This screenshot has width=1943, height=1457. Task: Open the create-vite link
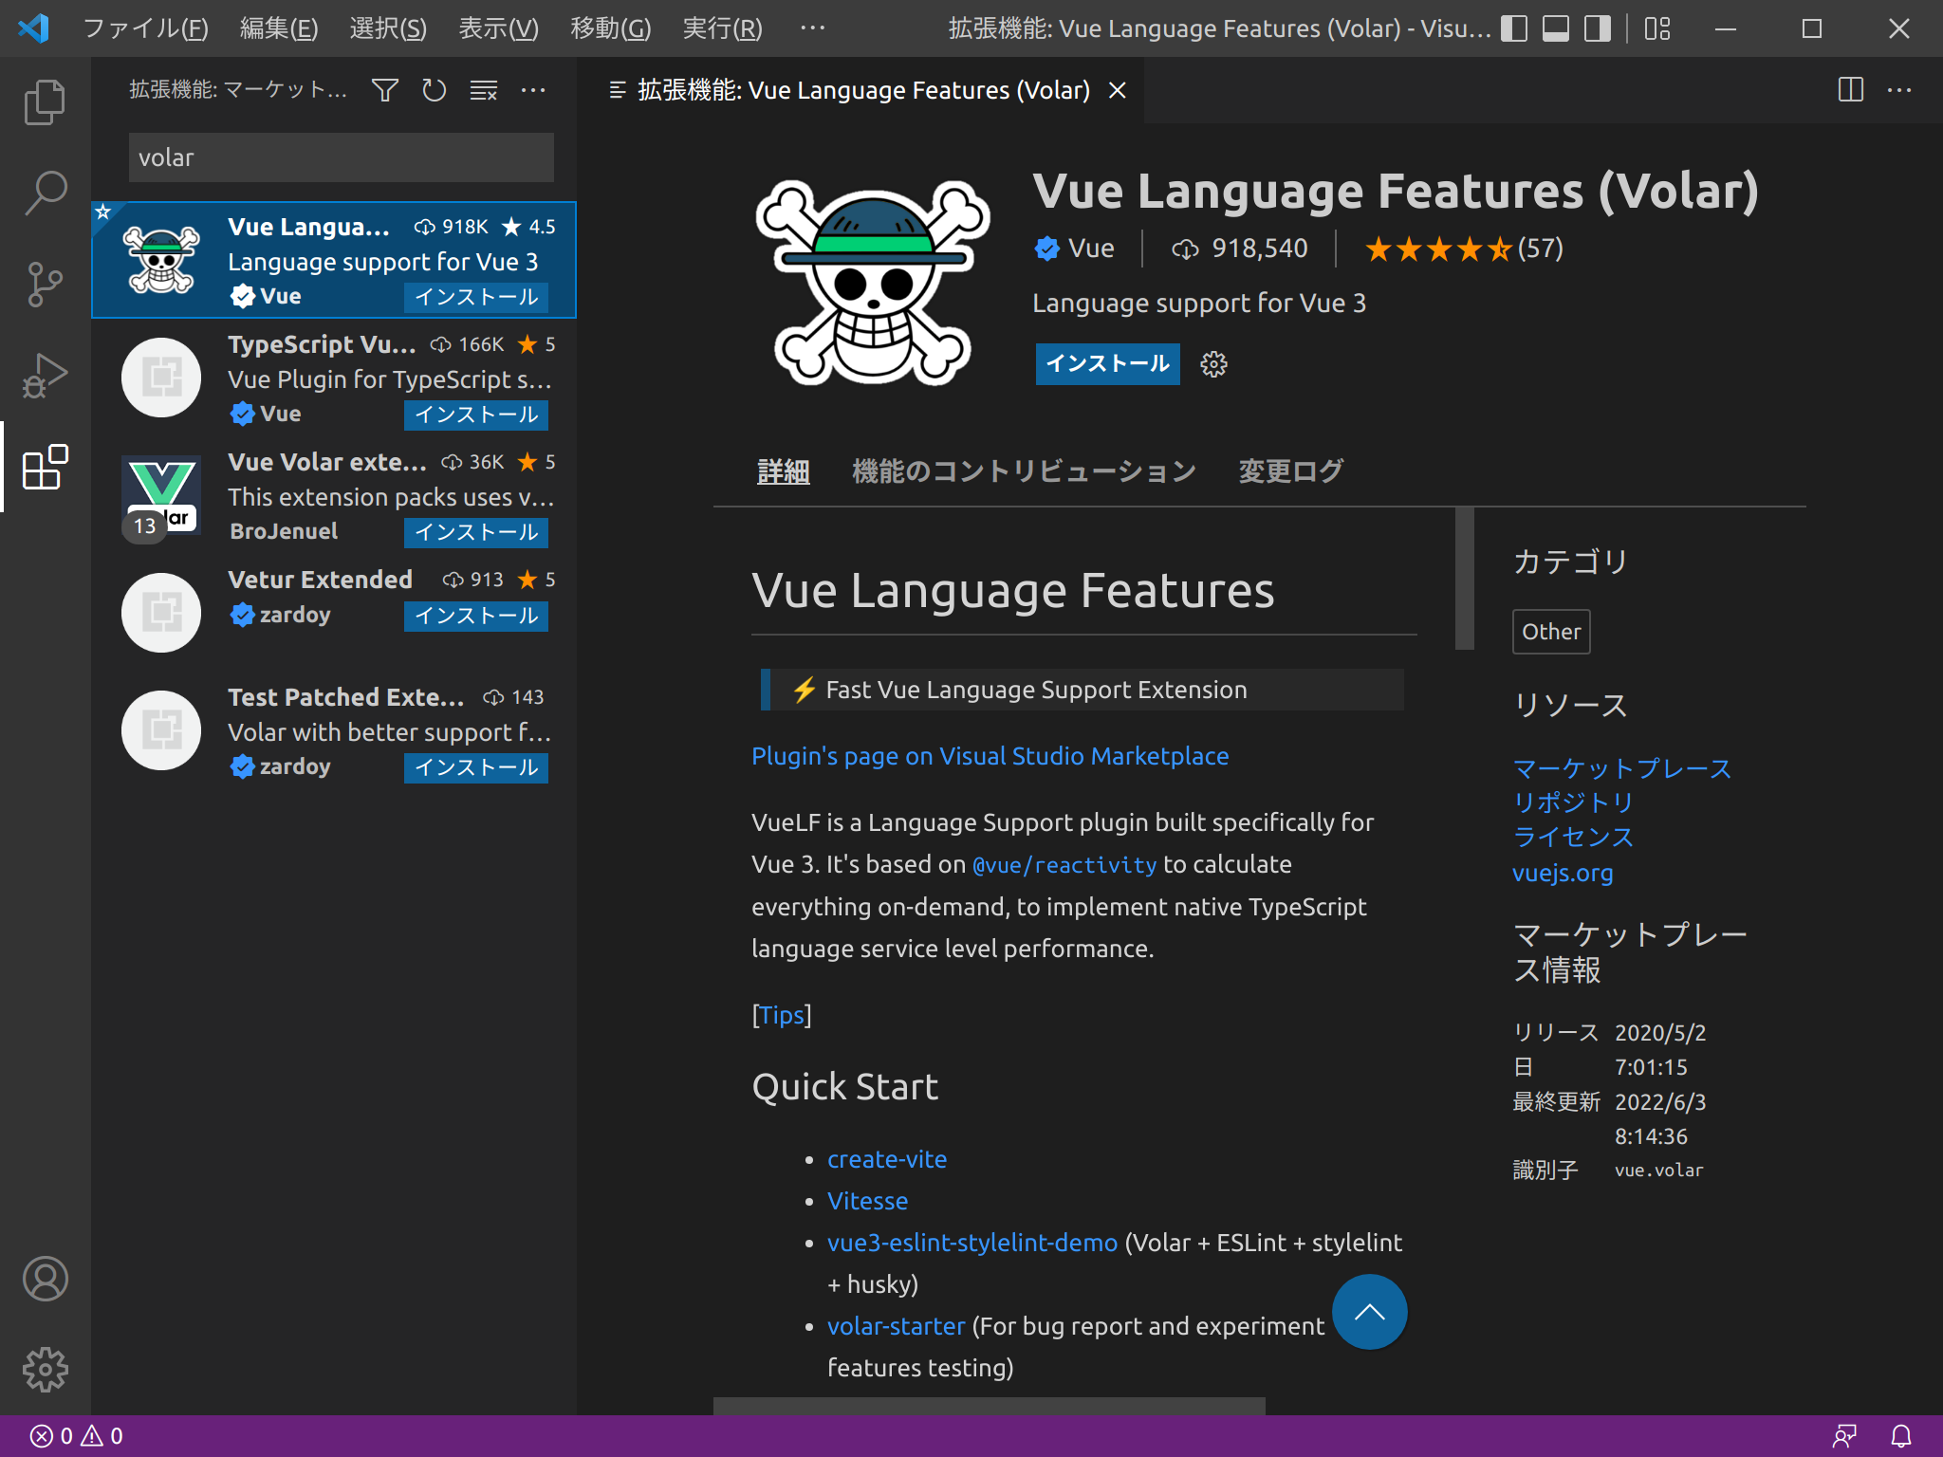click(887, 1159)
